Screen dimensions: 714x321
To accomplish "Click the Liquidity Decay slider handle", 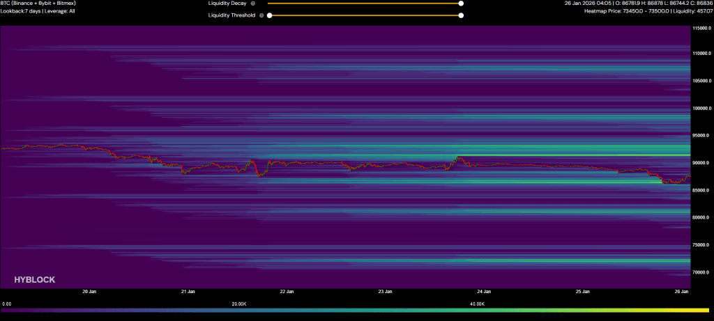I will click(461, 3).
